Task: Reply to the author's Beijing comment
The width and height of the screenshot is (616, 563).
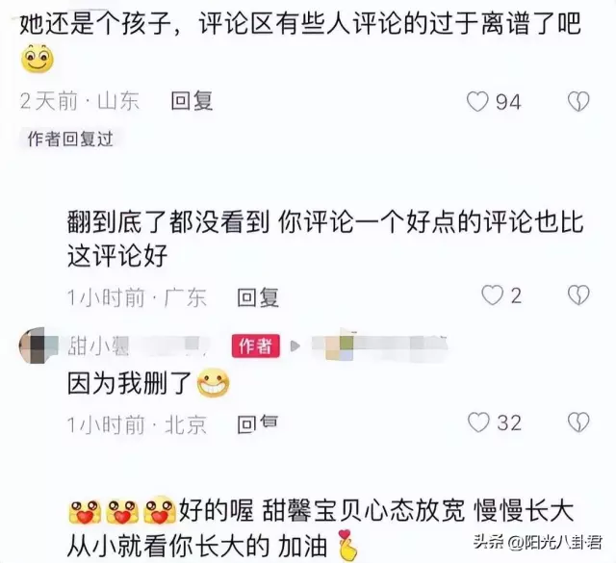Action: 258,424
